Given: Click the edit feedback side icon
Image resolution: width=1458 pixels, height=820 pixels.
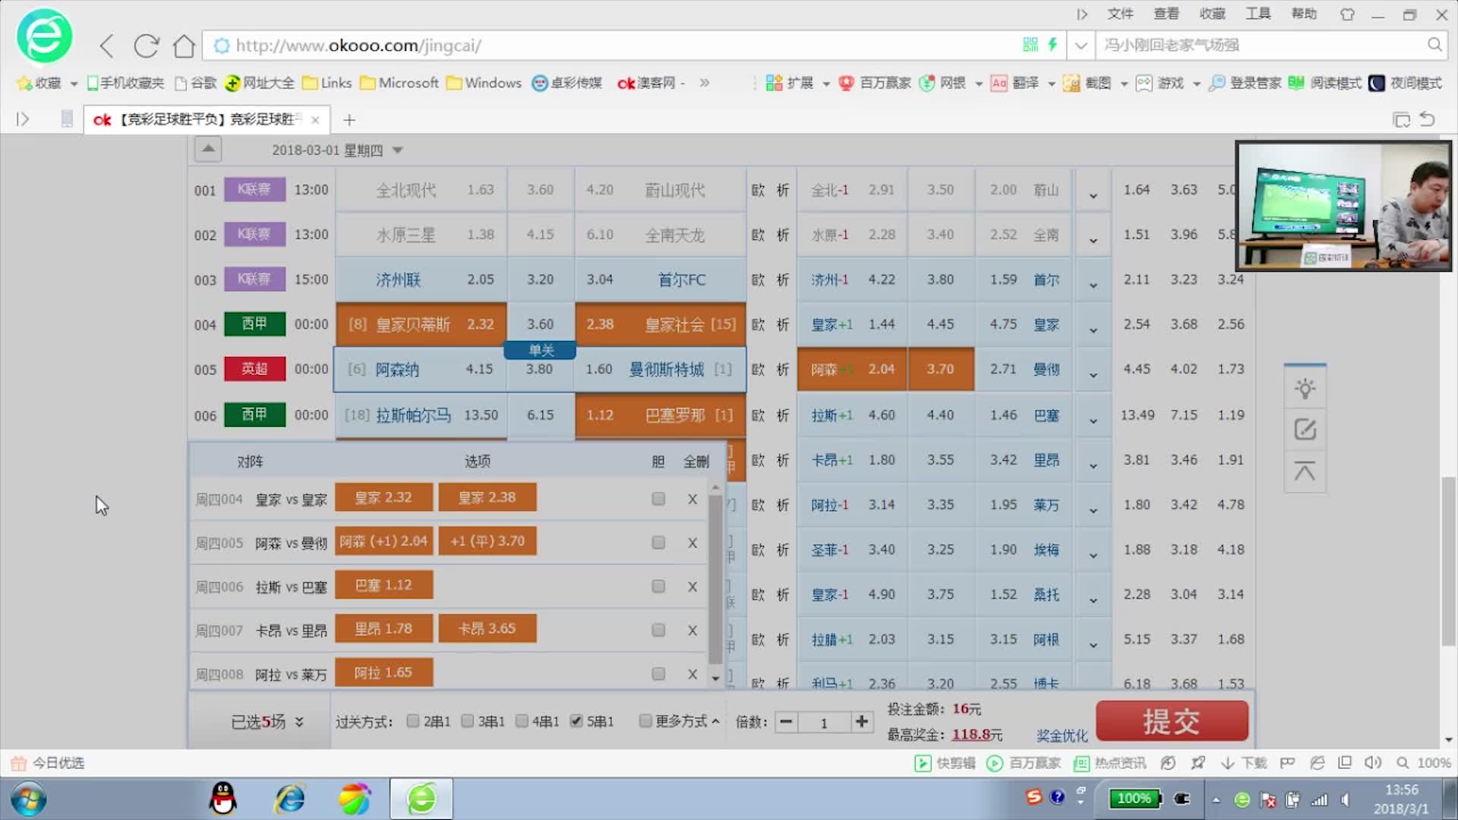Looking at the screenshot, I should 1305,430.
